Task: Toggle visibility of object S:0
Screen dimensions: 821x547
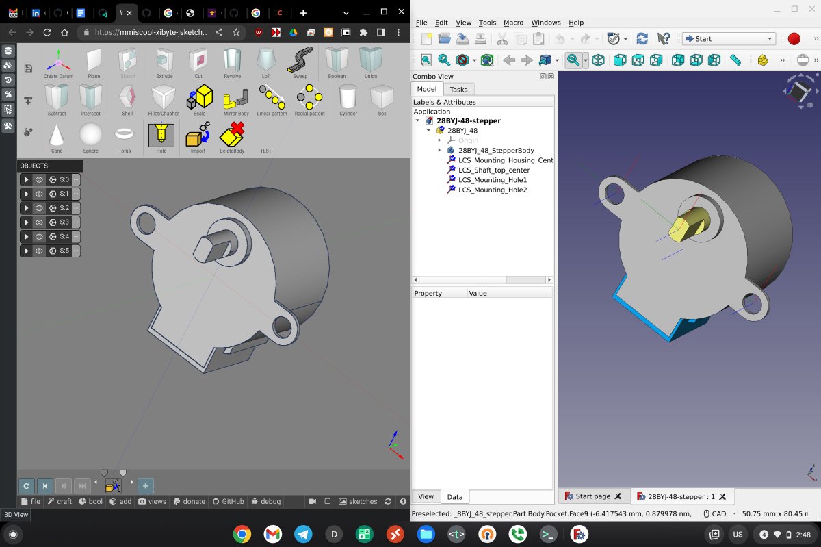Action: (x=39, y=179)
